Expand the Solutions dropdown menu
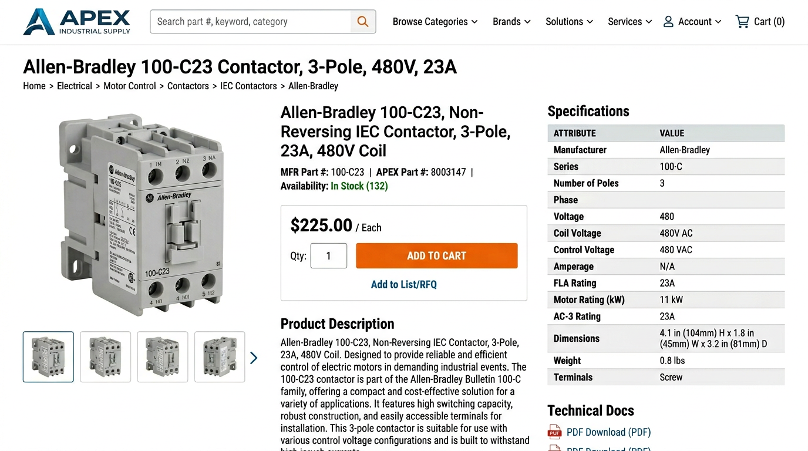This screenshot has width=808, height=451. (x=569, y=22)
